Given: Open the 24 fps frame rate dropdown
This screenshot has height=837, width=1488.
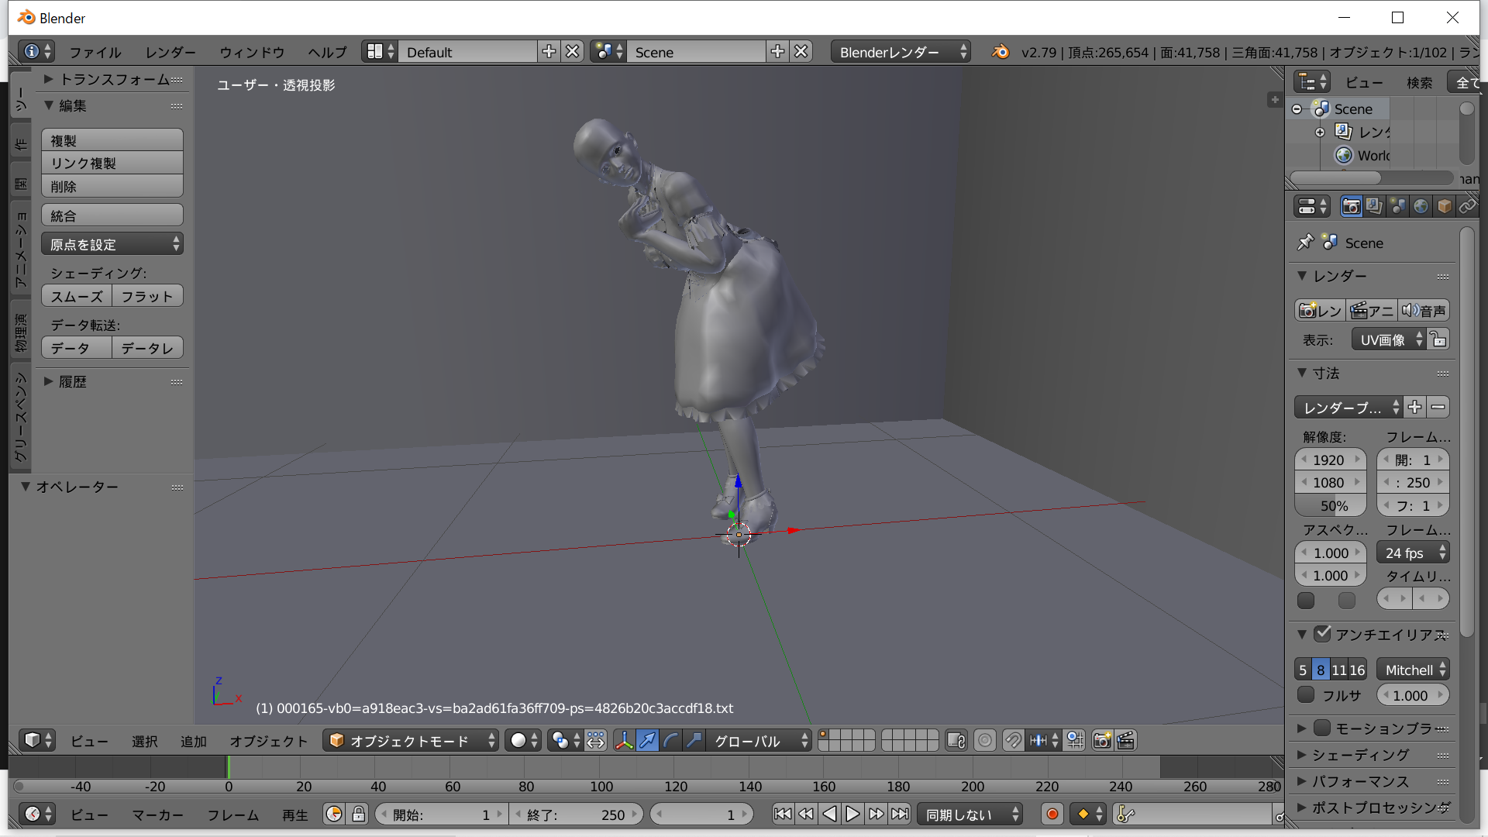Looking at the screenshot, I should pos(1413,553).
